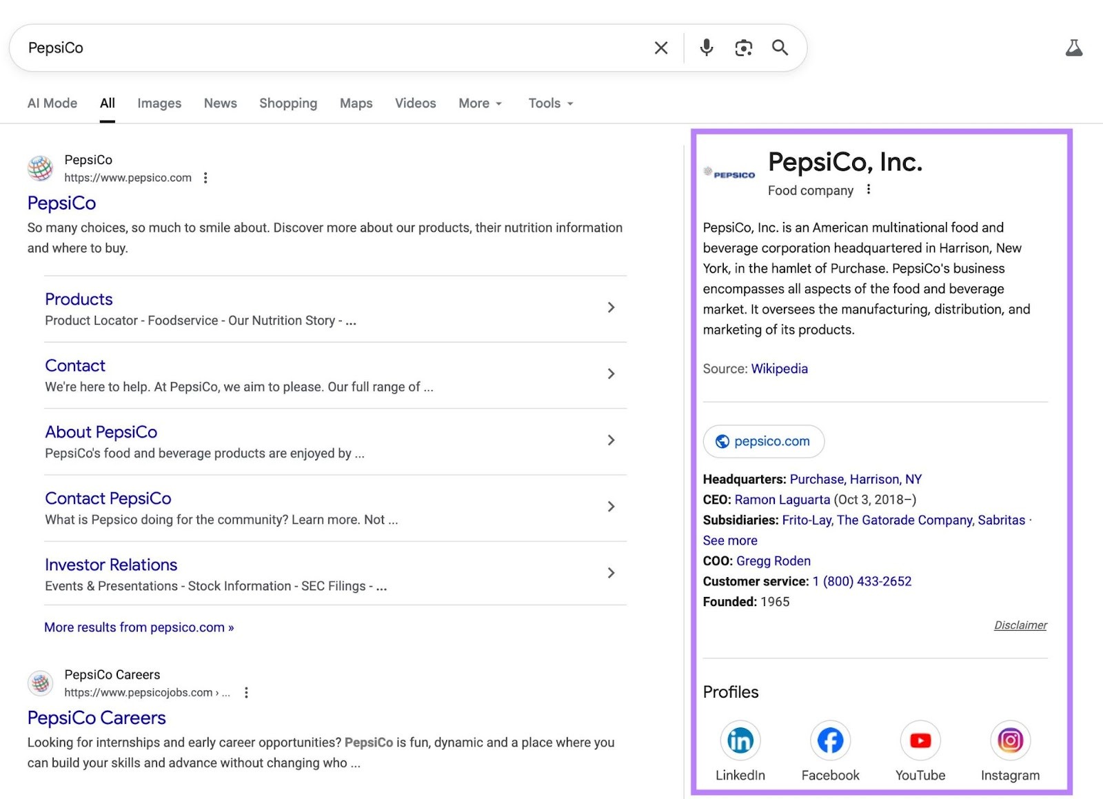1103x799 pixels.
Task: Open Search Labs via the flask icon
Action: point(1073,48)
